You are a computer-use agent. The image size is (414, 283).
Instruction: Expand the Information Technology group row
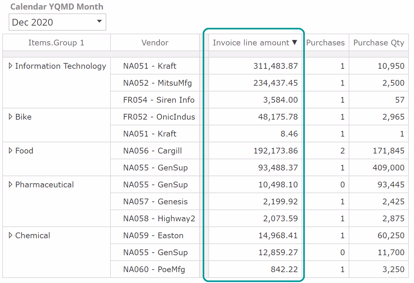(11, 66)
